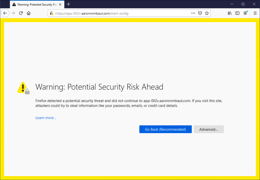Click the Forward arrow navigation button
This screenshot has height=180, width=260.
tap(13, 13)
